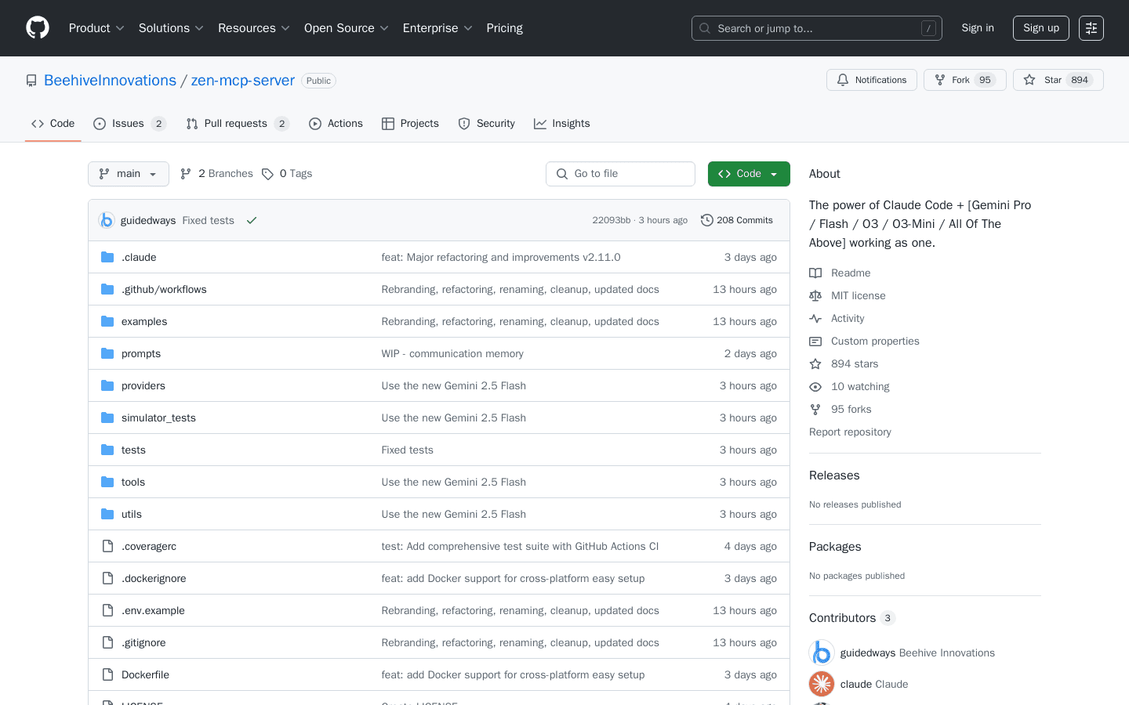Click the utils folder icon

click(107, 514)
